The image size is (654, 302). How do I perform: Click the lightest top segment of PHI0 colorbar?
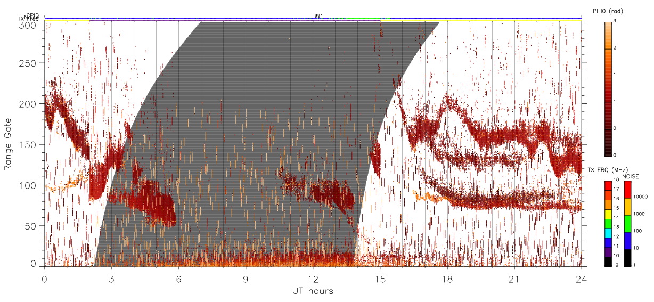pos(608,35)
